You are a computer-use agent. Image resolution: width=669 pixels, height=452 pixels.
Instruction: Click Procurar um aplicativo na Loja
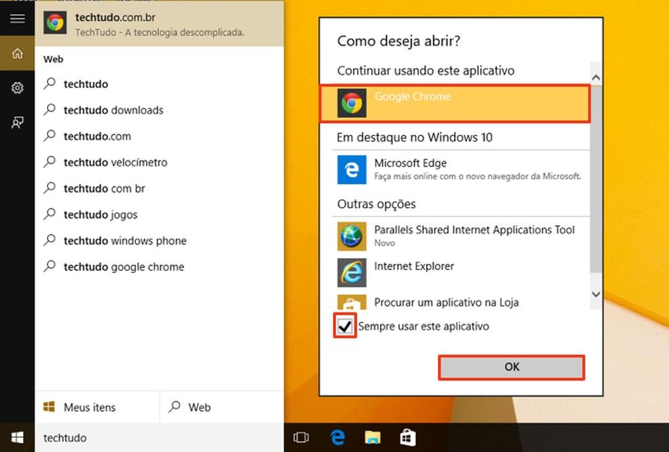pos(446,302)
